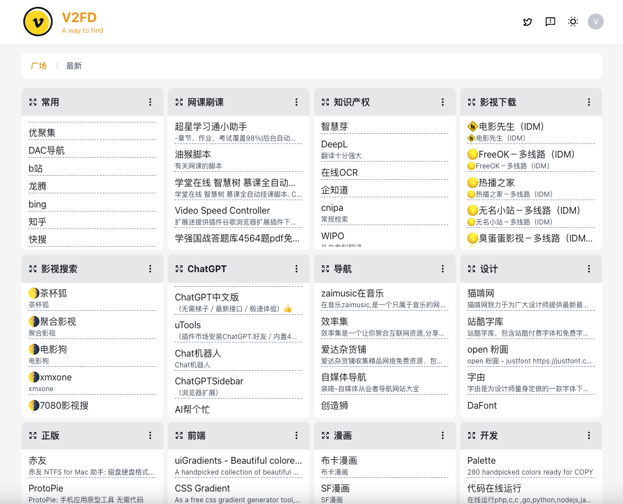
Task: Click the FreeOK 多线路 favicon icon
Action: tap(472, 155)
